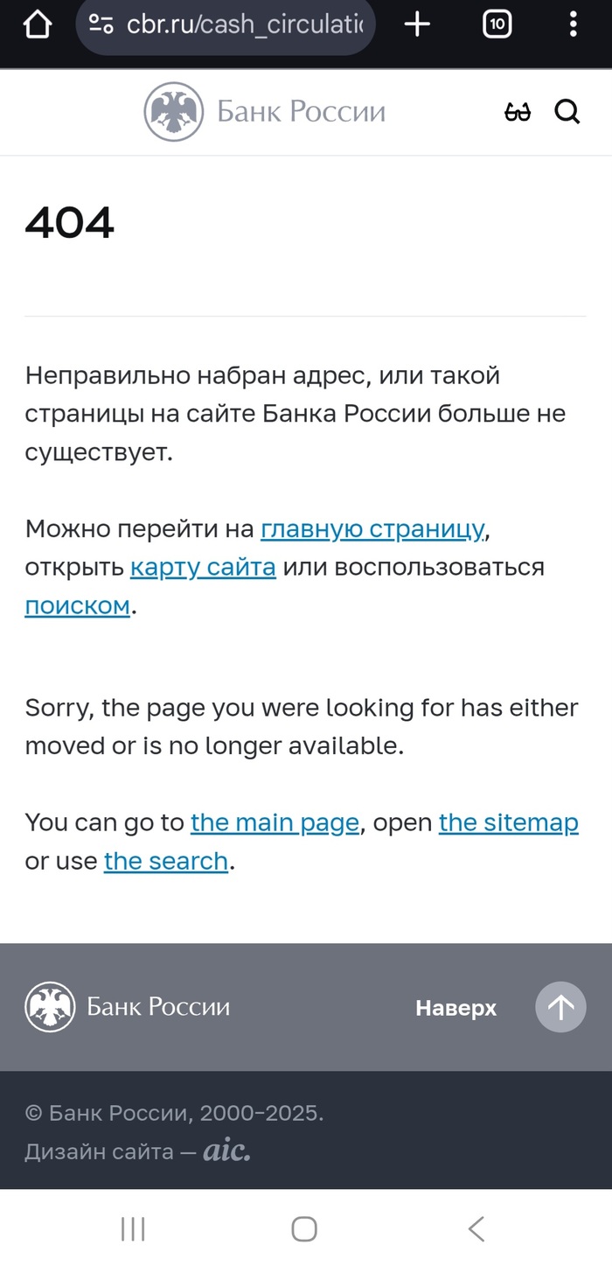Tap the Банк России eagle logo in header
This screenshot has height=1266, width=612.
173,112
